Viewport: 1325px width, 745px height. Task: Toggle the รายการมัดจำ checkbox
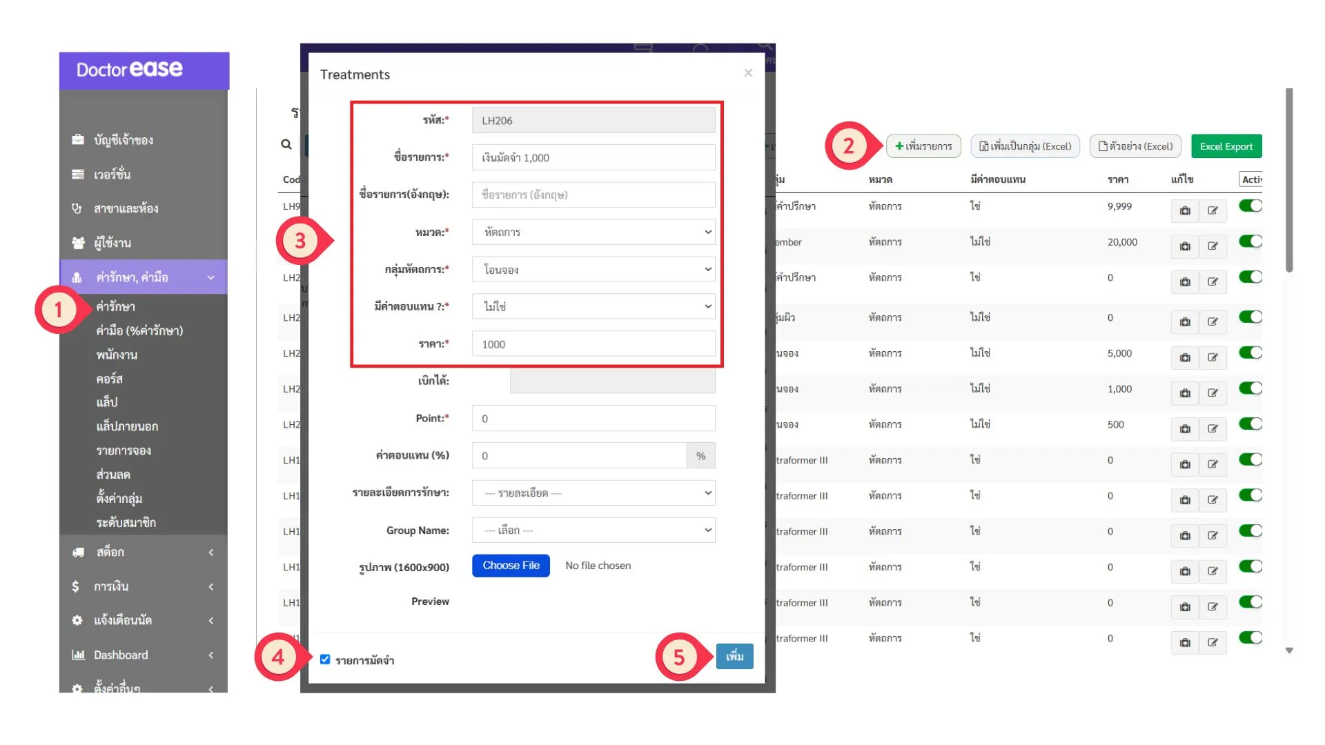[325, 659]
